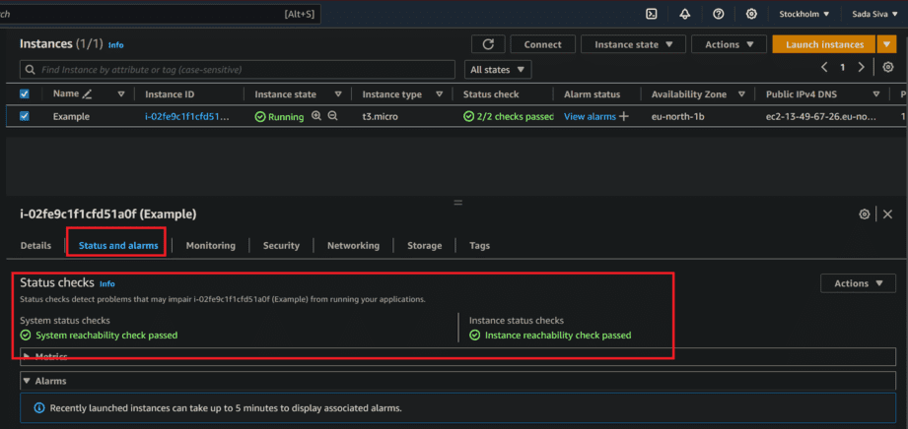Click the Launch instances button
Screen dimensions: 908x429
(824, 44)
